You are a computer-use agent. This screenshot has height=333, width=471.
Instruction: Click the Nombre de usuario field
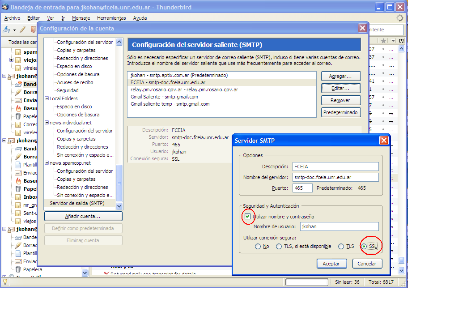coord(339,226)
